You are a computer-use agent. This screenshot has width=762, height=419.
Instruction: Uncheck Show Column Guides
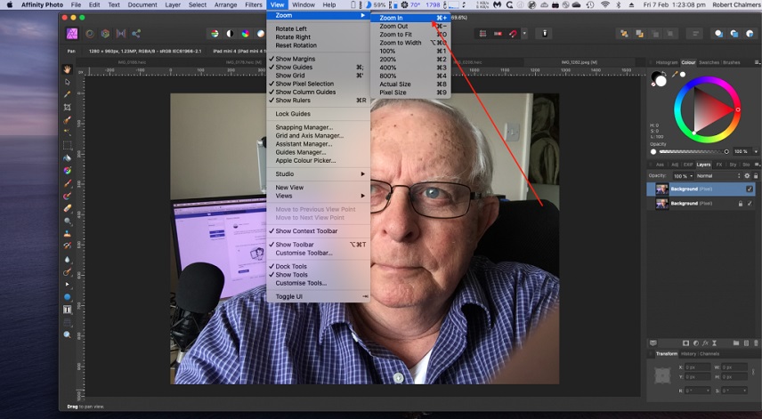pos(305,92)
